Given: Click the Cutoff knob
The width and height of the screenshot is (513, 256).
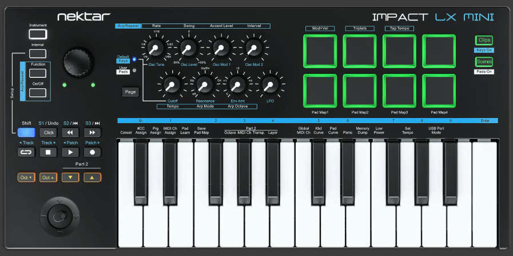Looking at the screenshot, I should click(x=172, y=85).
